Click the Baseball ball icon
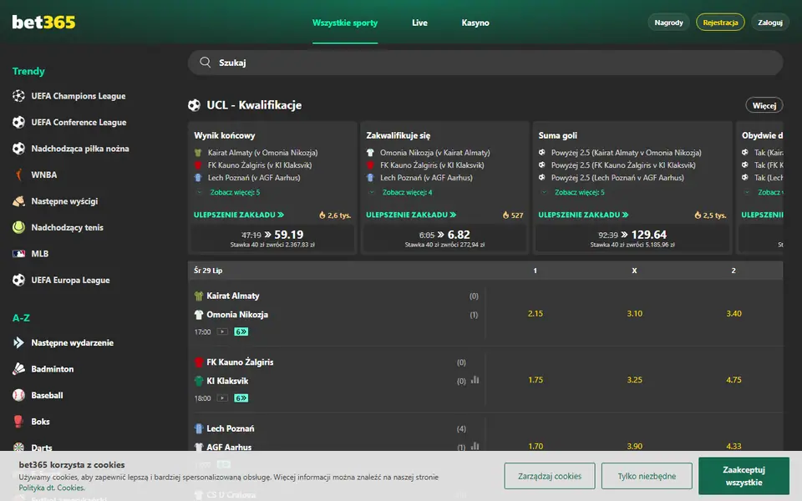The width and height of the screenshot is (802, 501). tap(18, 395)
